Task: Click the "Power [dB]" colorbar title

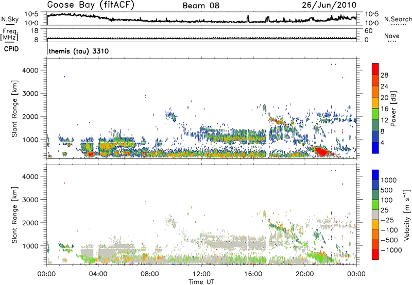Action: (393, 109)
